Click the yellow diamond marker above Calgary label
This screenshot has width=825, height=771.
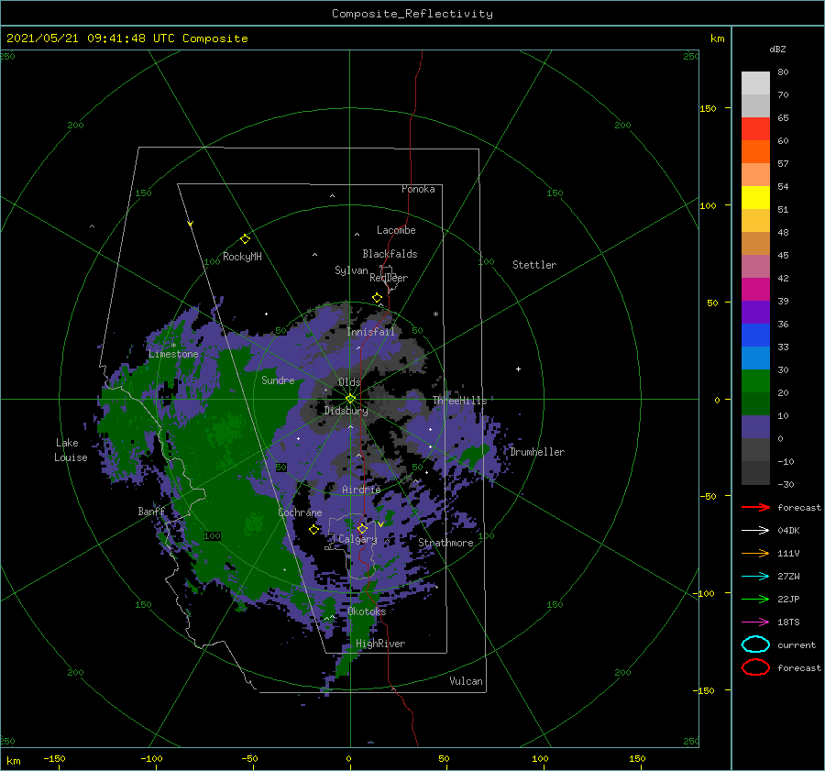362,528
